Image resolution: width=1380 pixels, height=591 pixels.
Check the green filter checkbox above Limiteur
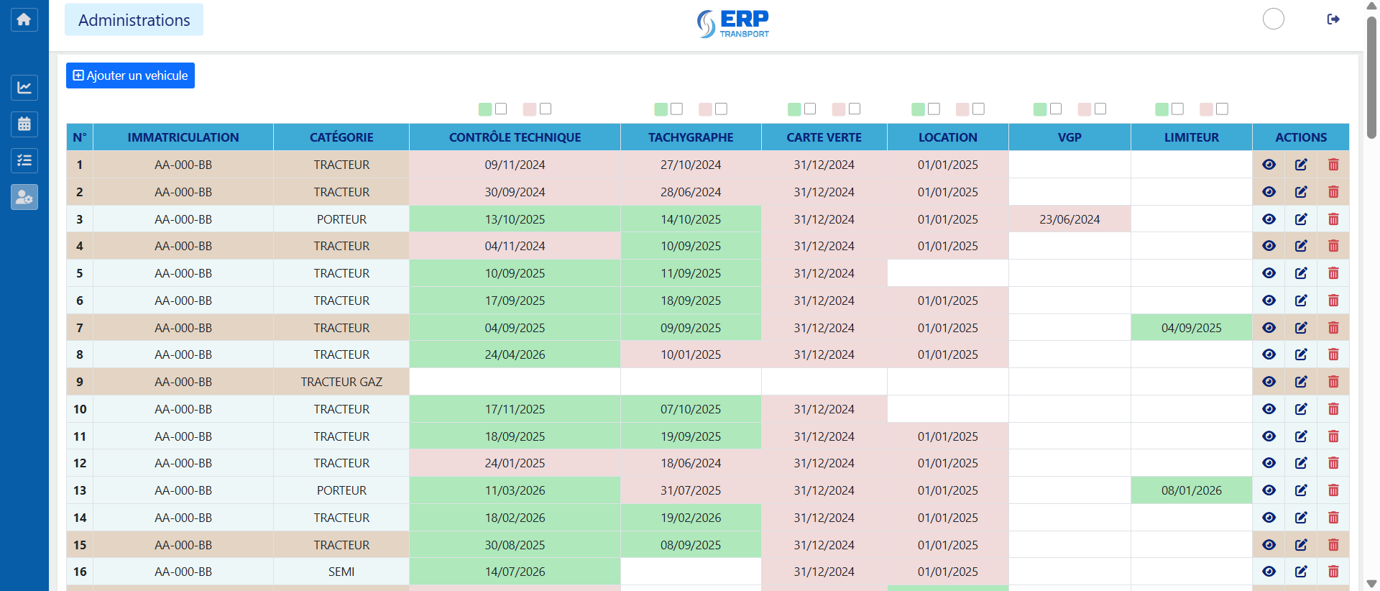click(1177, 109)
